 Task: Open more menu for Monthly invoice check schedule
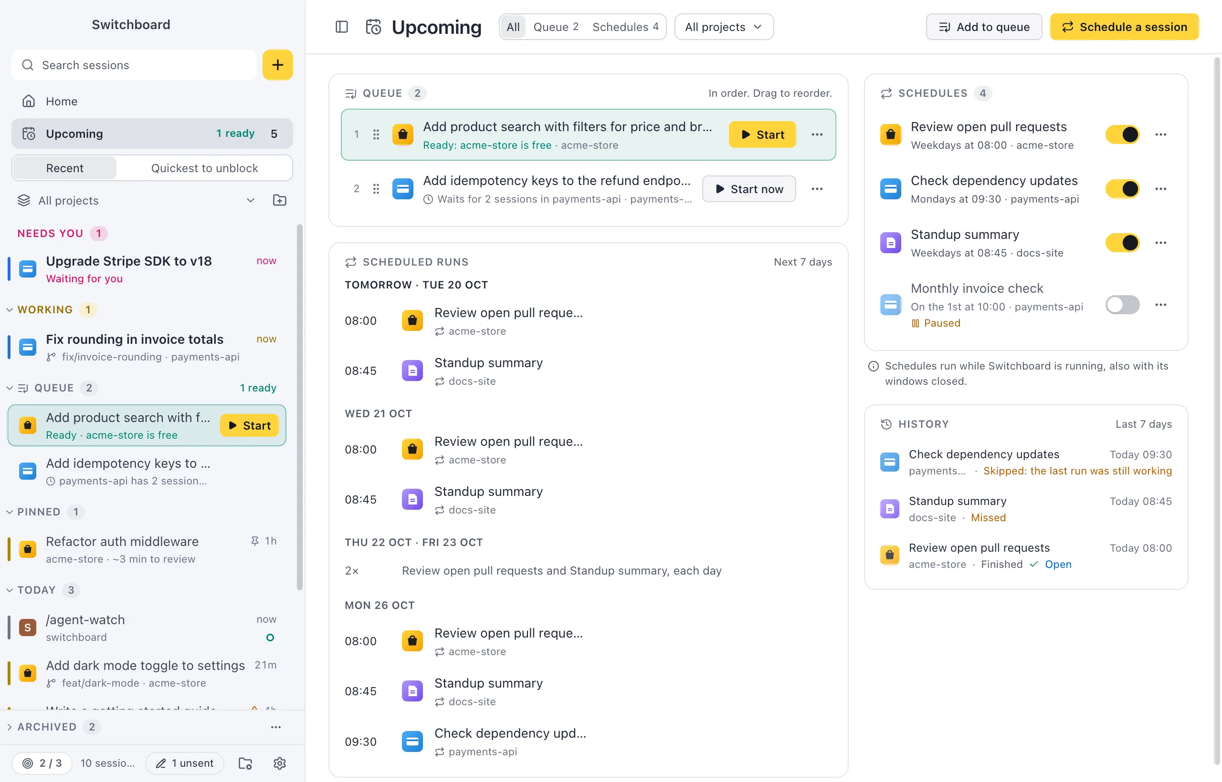(1160, 305)
